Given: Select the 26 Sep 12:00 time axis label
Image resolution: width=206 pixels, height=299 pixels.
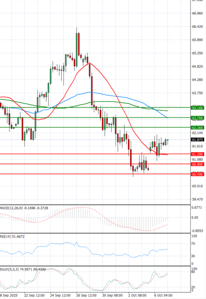Looking at the screenshot, I should tap(86, 295).
